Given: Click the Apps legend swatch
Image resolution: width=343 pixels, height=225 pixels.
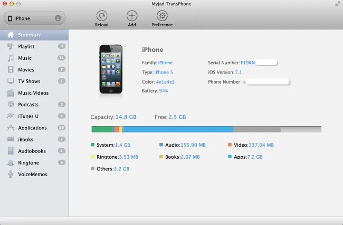Looking at the screenshot, I should 230,157.
